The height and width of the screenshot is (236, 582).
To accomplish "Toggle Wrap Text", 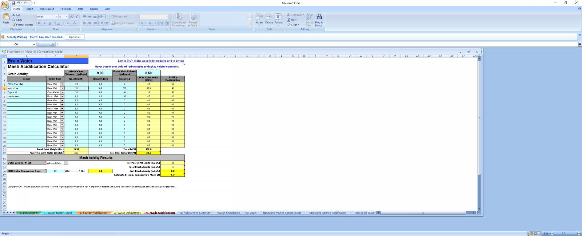I will [119, 17].
